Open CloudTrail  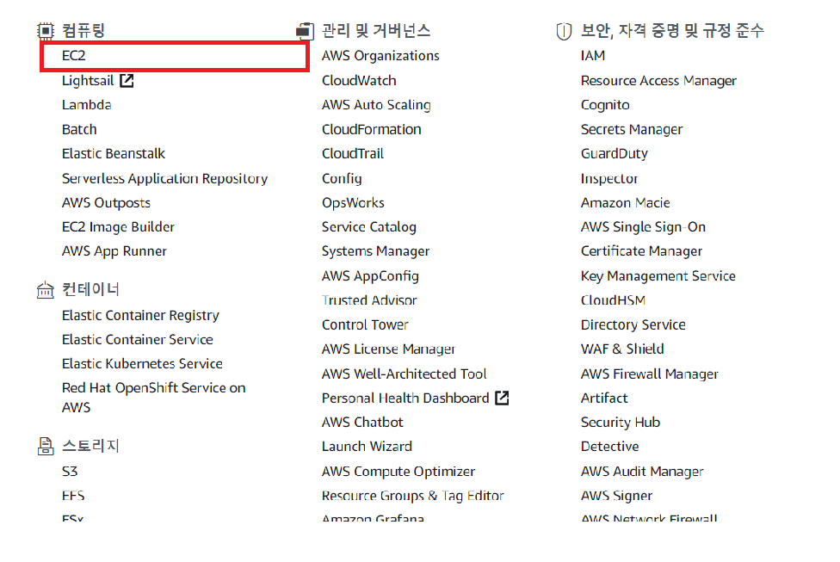[x=353, y=154]
